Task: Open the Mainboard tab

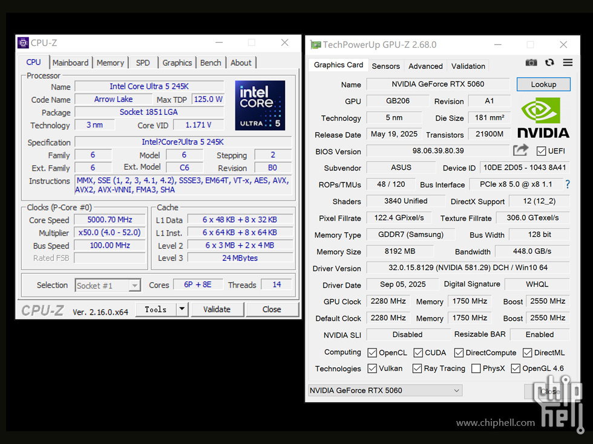Action: click(x=70, y=63)
